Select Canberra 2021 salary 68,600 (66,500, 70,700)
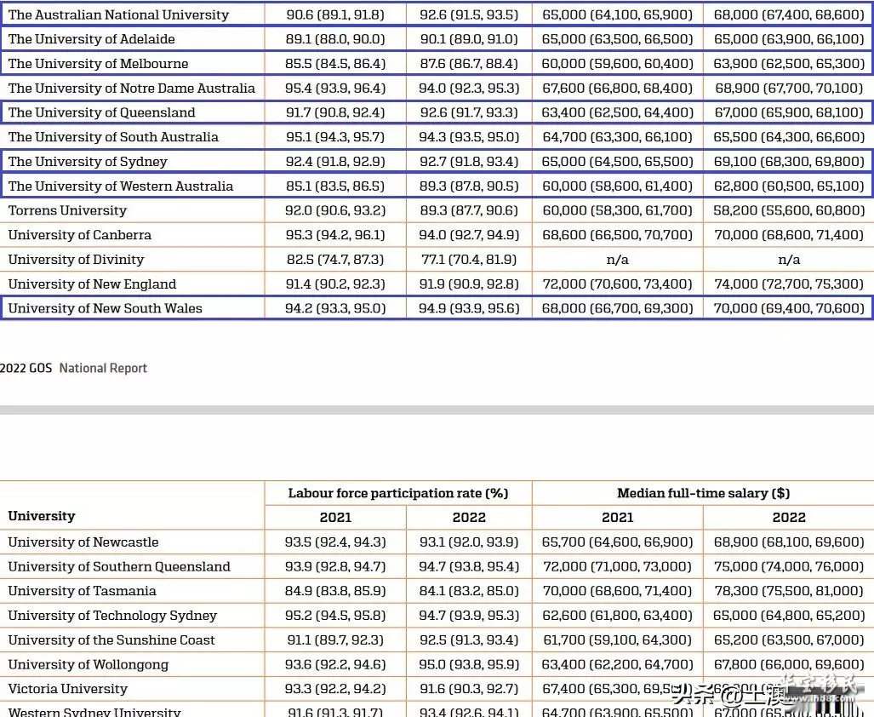This screenshot has width=874, height=717. (x=618, y=235)
